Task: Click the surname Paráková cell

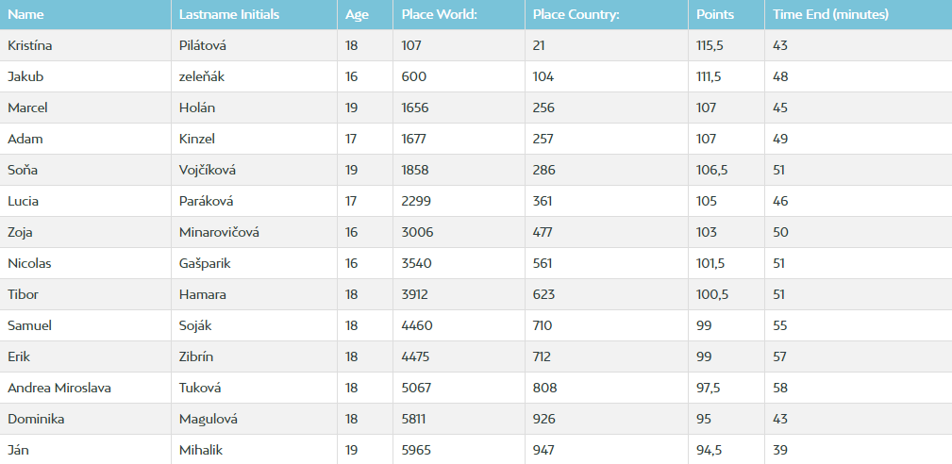Action: click(x=254, y=201)
